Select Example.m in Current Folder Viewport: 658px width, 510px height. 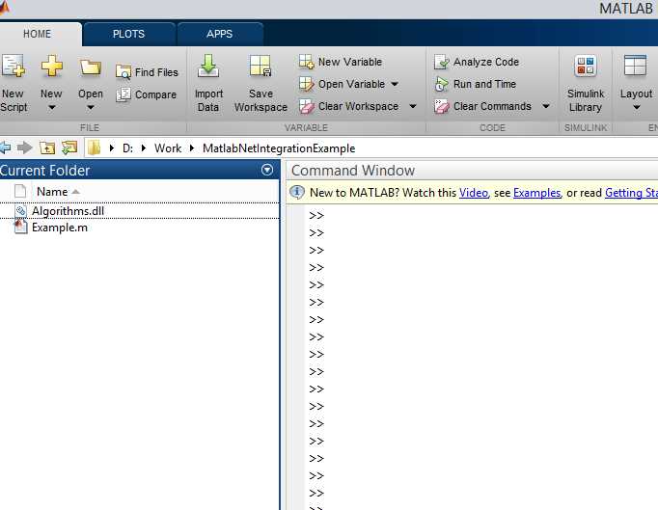pyautogui.click(x=60, y=228)
